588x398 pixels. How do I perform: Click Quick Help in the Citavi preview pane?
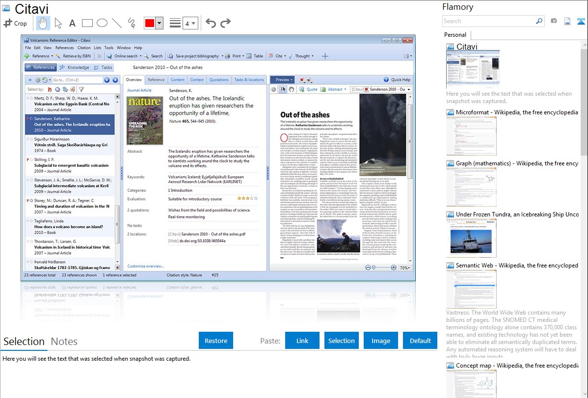[x=397, y=80]
